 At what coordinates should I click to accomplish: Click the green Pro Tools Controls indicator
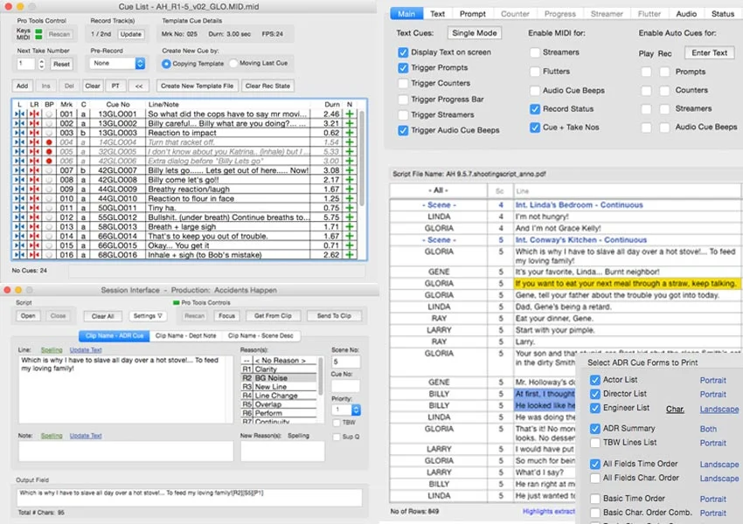[177, 302]
